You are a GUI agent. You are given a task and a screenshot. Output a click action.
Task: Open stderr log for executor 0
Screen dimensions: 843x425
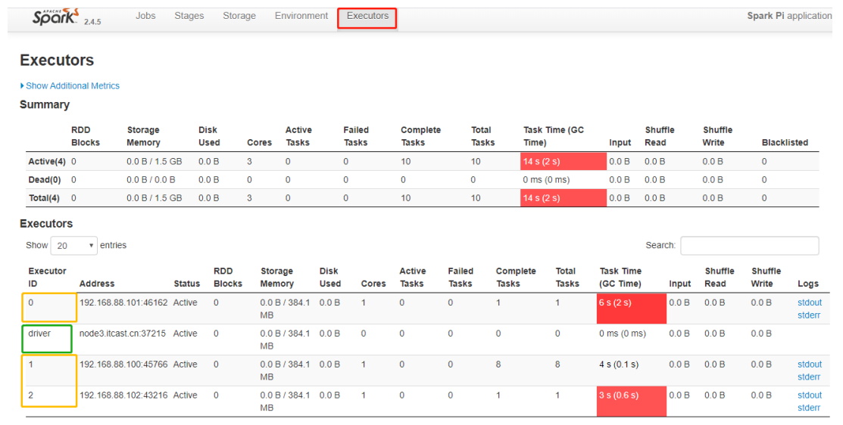pyautogui.click(x=809, y=315)
